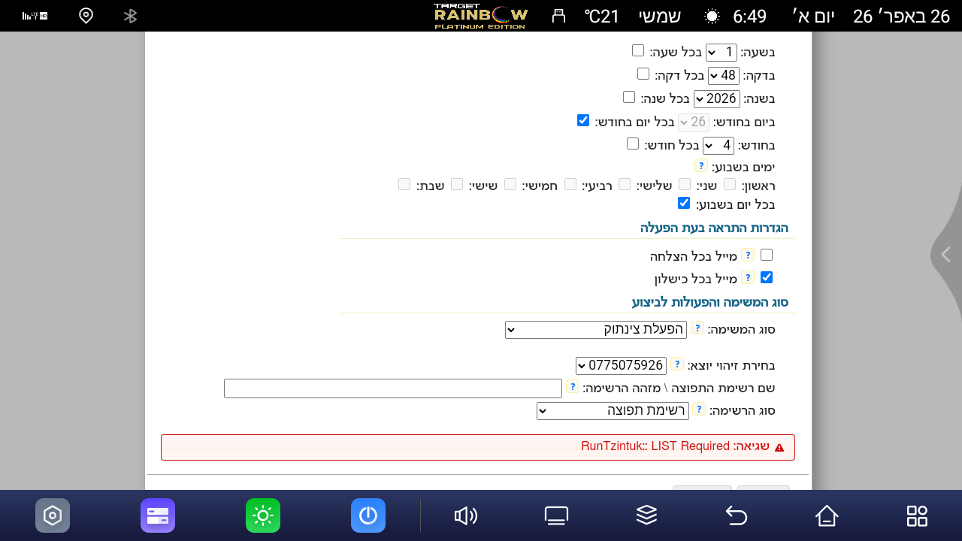962x541 pixels.
Task: Open the layers recent-apps icon
Action: pos(646,515)
